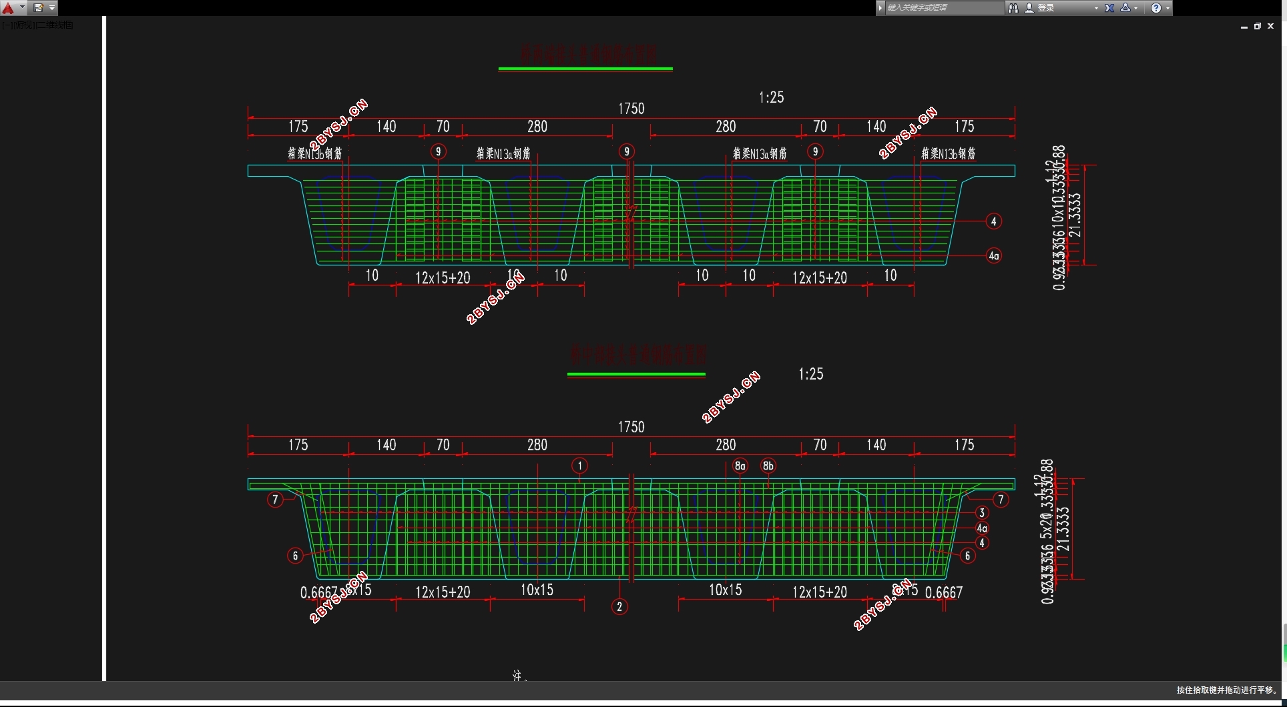This screenshot has height=707, width=1287.
Task: Select the circled 1 rebar label
Action: [579, 466]
